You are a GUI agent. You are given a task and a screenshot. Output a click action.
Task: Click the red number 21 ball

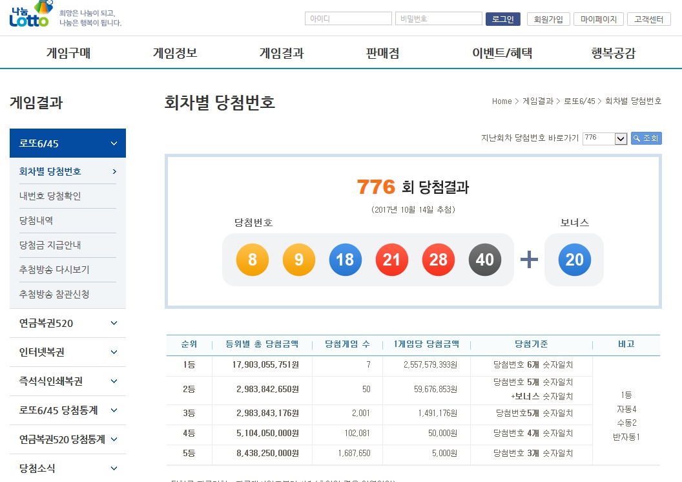pos(392,260)
